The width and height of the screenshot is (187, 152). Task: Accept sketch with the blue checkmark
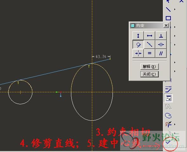[168, 142]
